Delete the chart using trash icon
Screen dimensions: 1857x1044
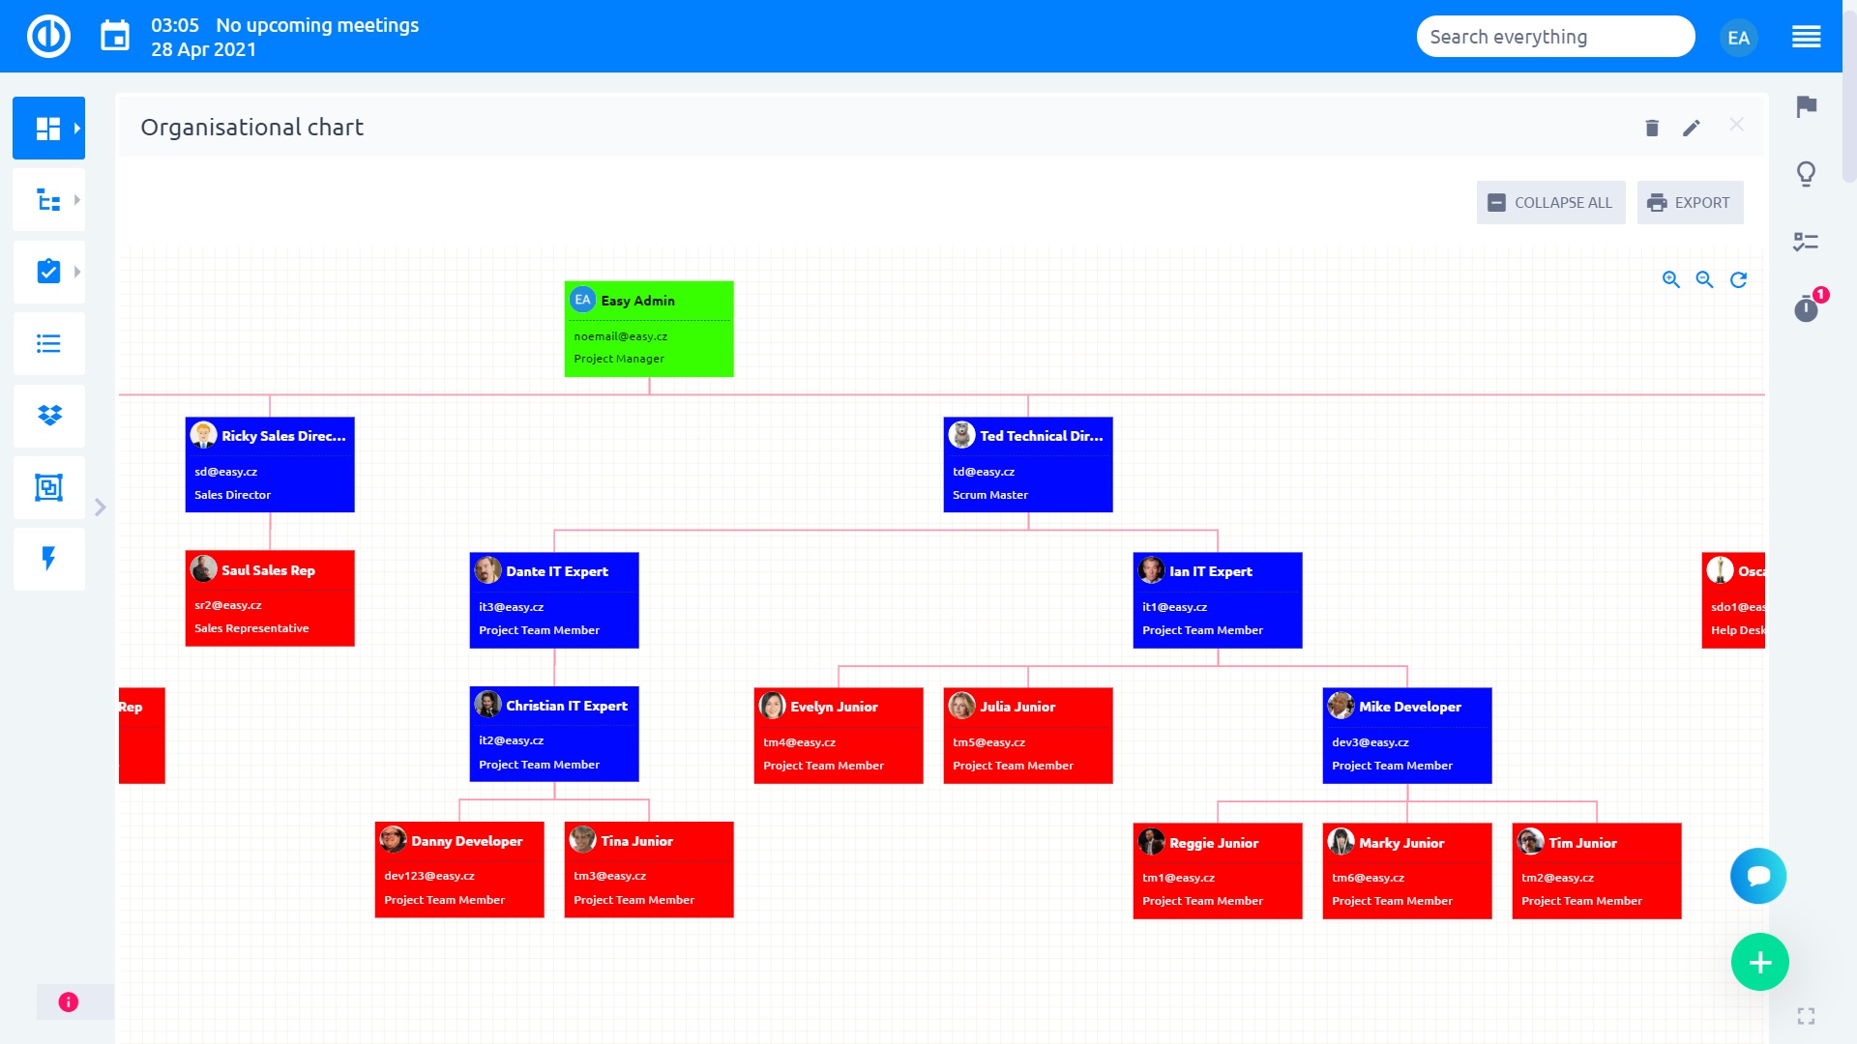(1652, 128)
